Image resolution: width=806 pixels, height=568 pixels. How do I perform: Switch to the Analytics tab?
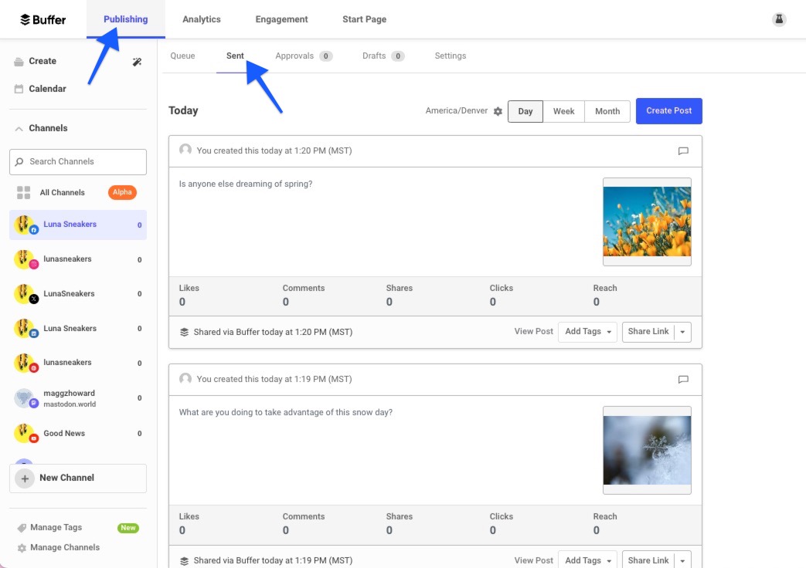coord(202,19)
